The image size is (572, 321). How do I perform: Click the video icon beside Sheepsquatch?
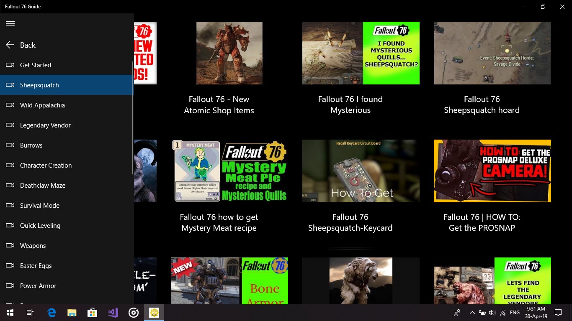point(10,85)
